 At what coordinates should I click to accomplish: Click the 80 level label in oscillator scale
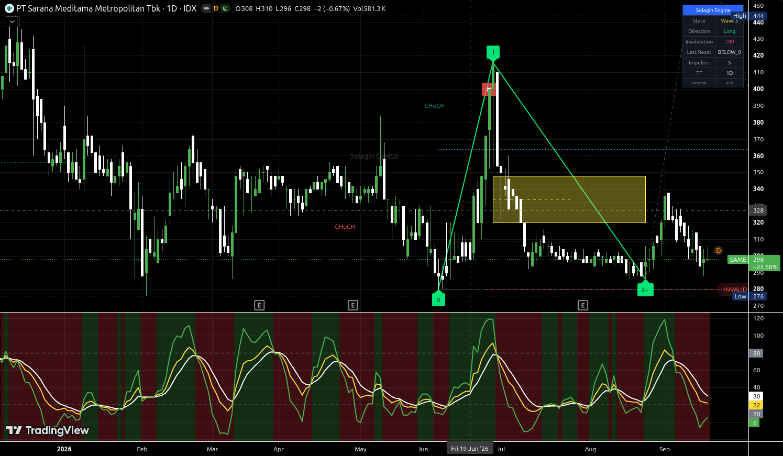pyautogui.click(x=756, y=353)
